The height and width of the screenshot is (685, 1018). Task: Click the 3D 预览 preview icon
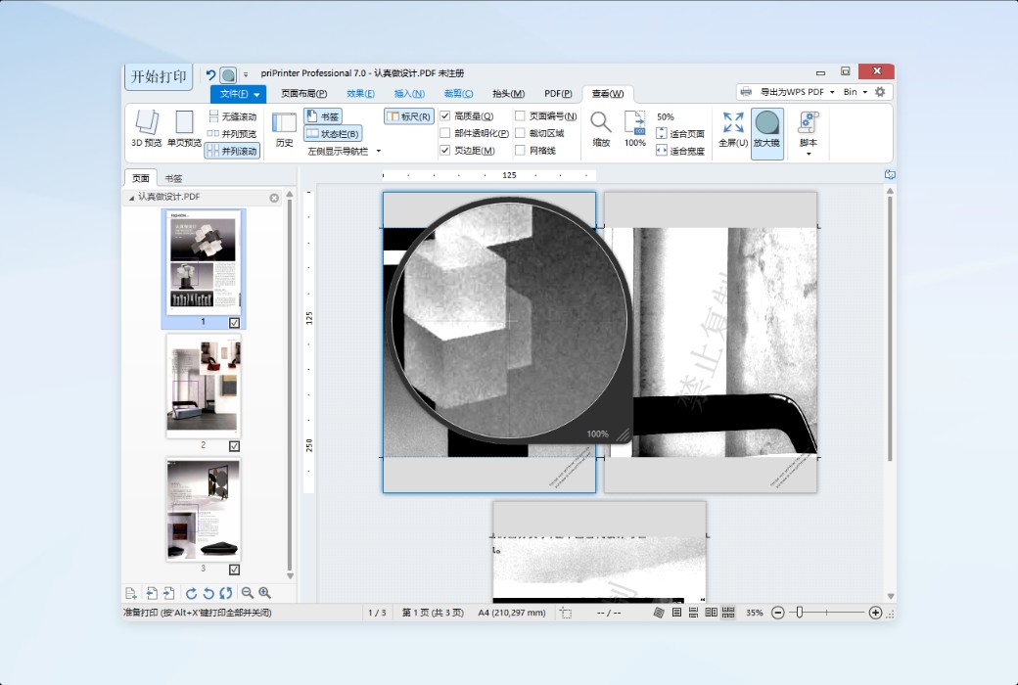coord(146,128)
